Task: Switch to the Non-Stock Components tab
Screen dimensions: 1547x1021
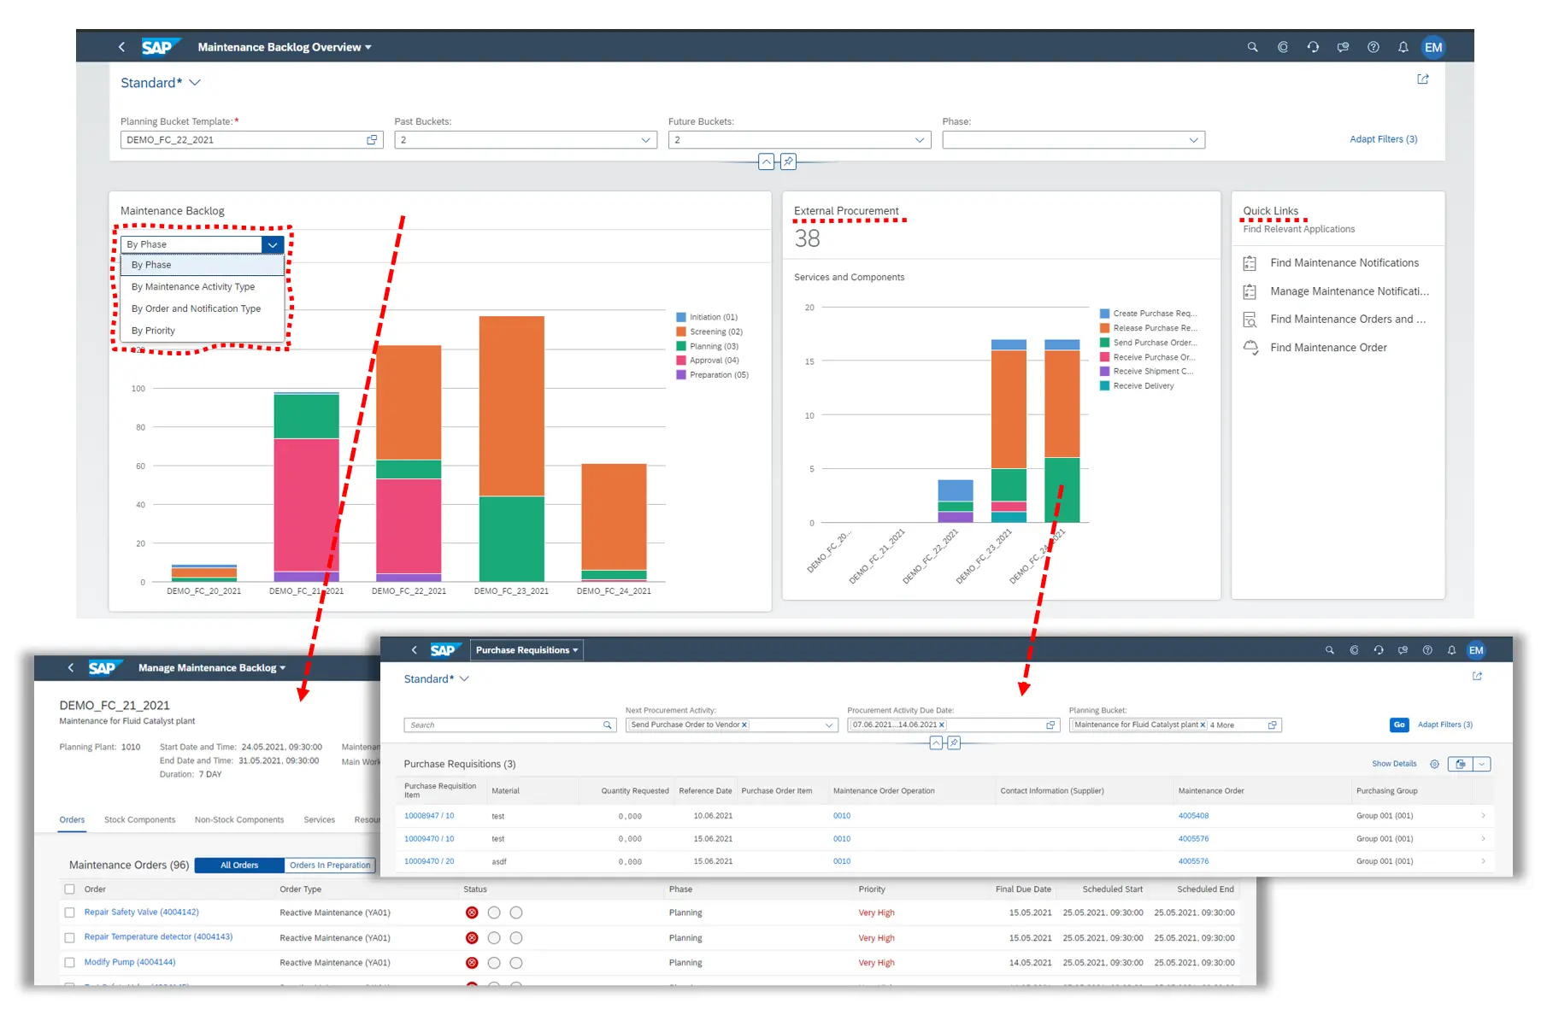Action: [239, 820]
